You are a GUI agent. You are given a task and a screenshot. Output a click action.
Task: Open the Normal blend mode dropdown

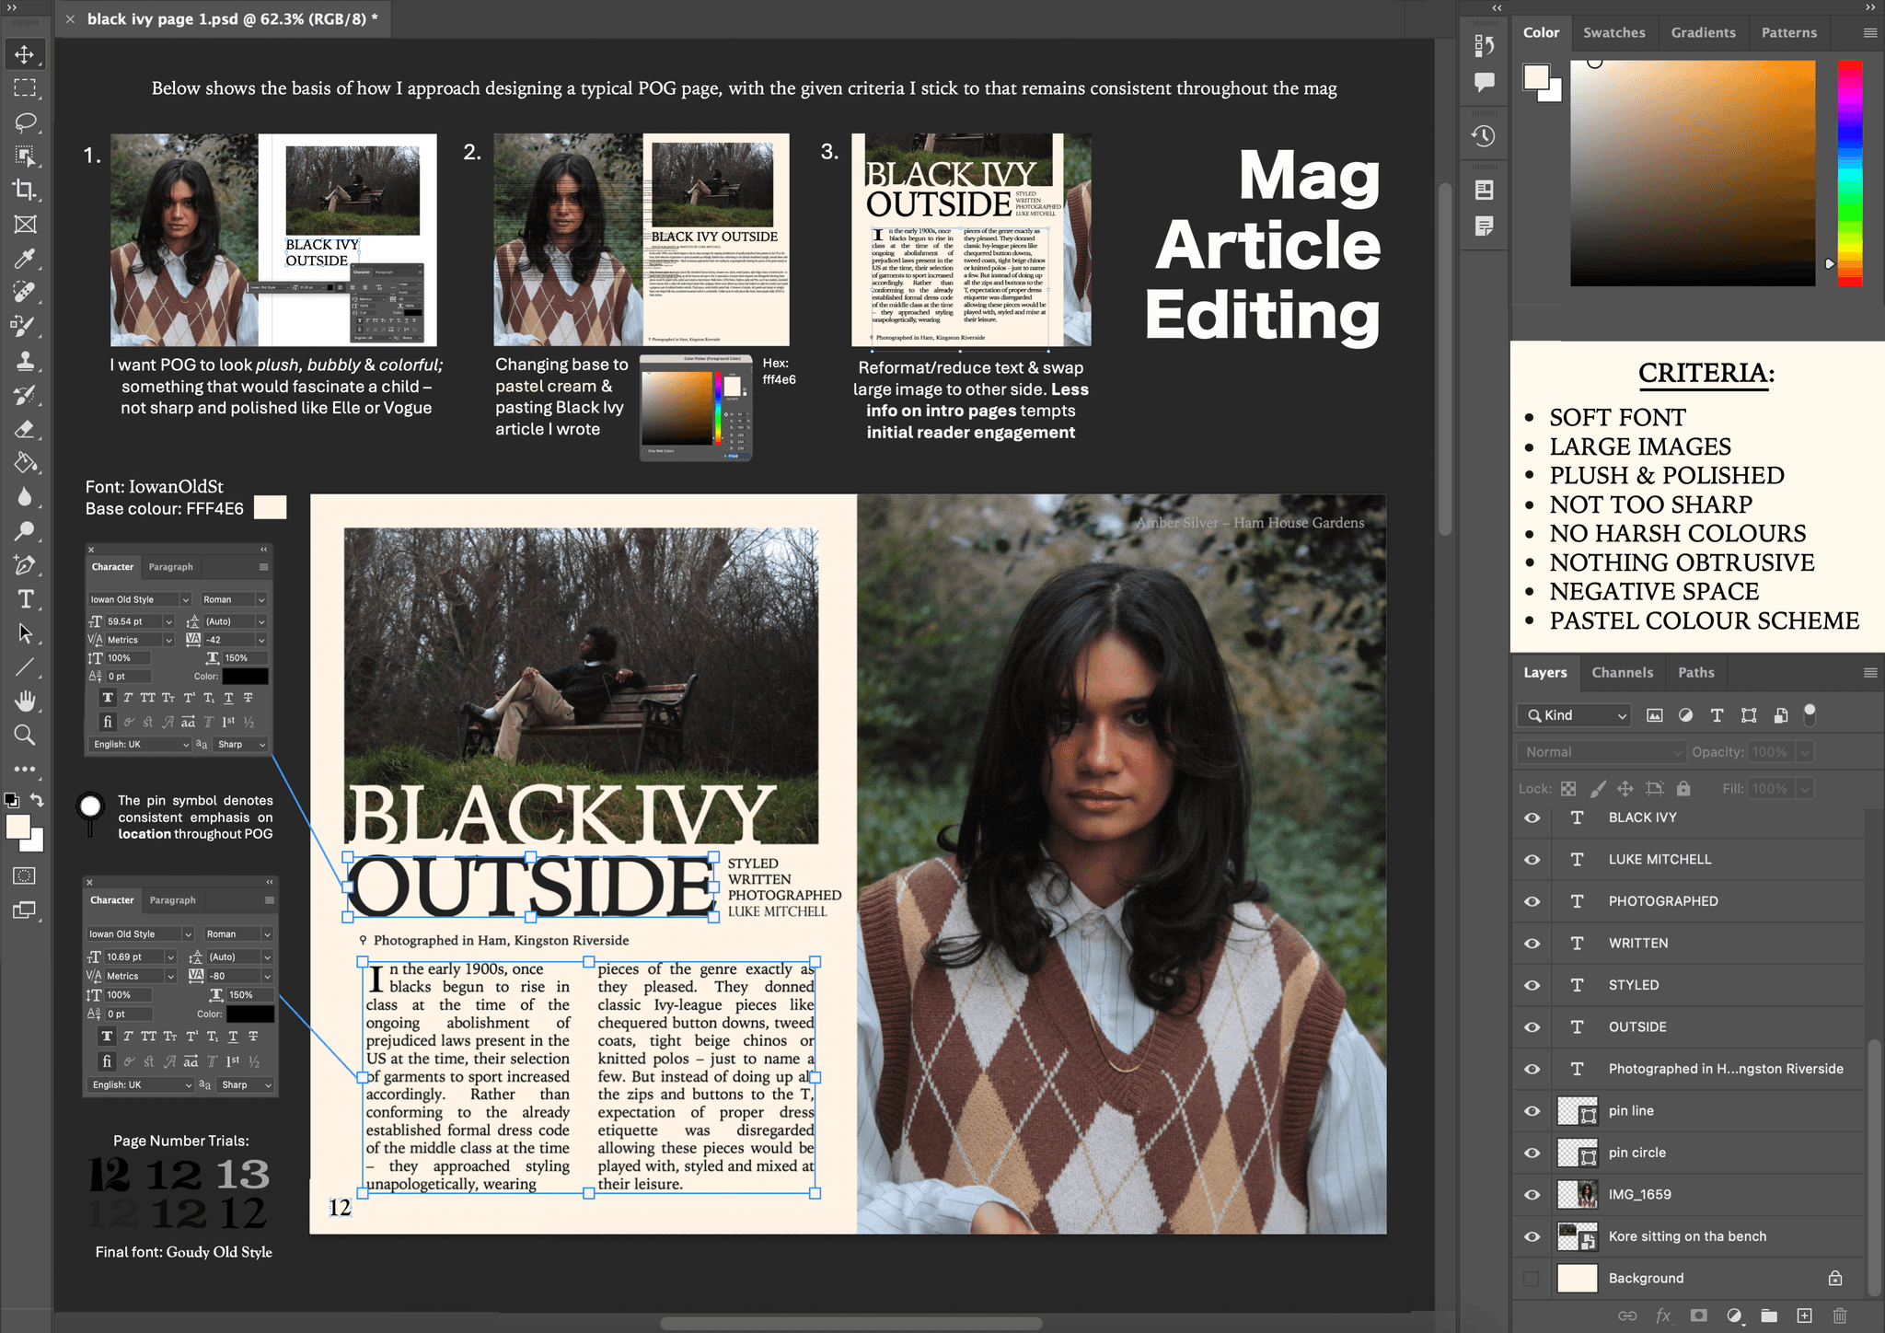click(1600, 752)
